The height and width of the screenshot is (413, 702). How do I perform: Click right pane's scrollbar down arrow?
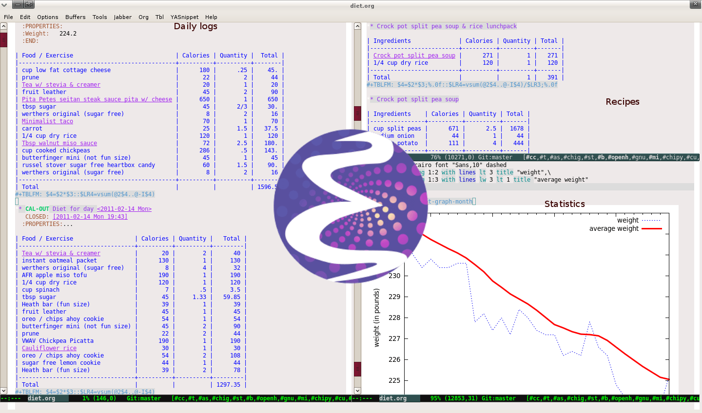click(357, 391)
